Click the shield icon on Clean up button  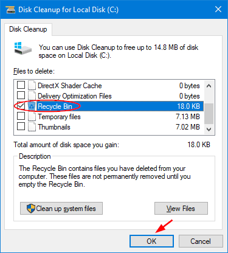pos(31,209)
